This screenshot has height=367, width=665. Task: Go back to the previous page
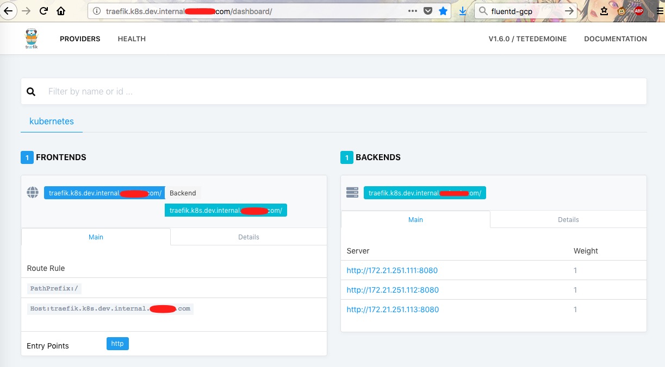pos(8,10)
